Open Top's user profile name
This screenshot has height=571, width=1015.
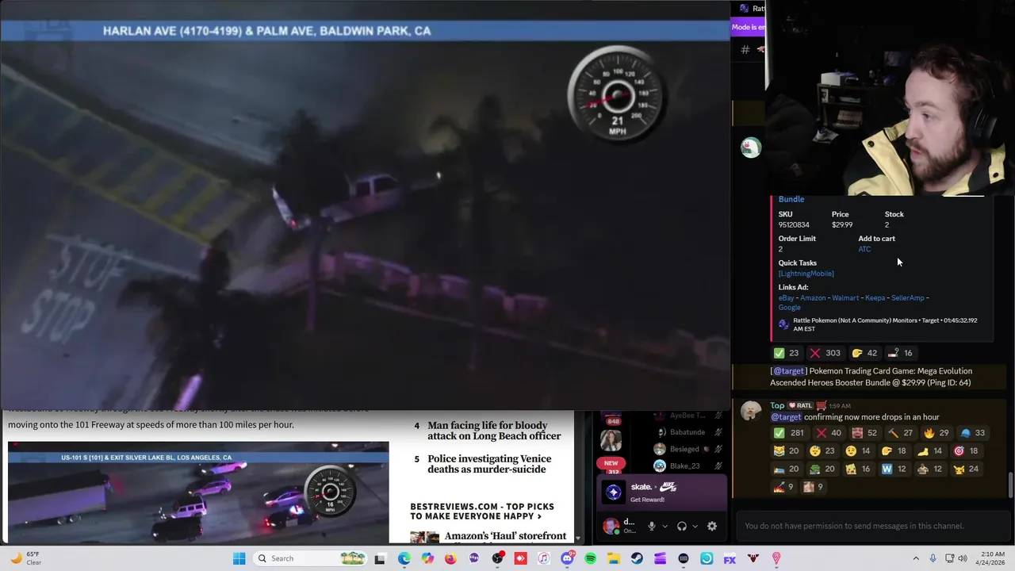point(777,405)
